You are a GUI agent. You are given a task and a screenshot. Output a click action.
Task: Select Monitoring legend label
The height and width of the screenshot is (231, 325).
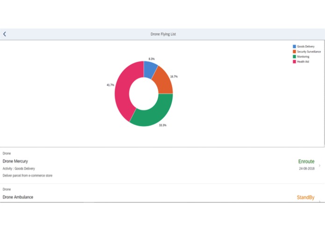point(303,57)
